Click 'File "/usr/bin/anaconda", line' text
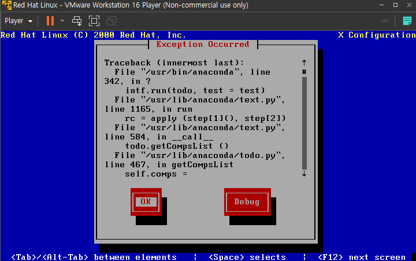Image resolution: width=416 pixels, height=261 pixels. 192,72
